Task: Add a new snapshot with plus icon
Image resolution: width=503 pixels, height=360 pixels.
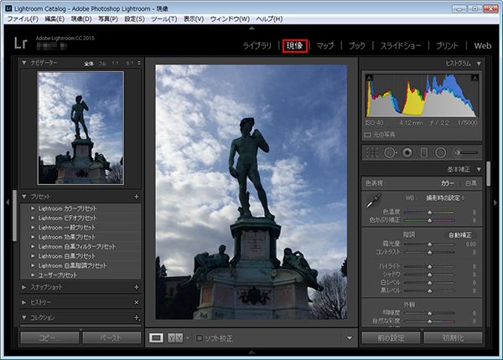Action: pos(137,287)
